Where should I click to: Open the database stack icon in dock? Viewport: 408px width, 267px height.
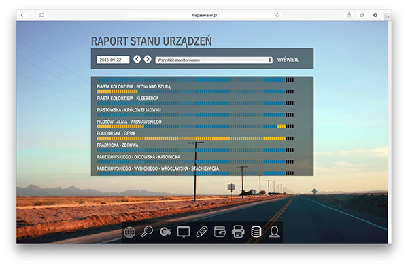256,232
